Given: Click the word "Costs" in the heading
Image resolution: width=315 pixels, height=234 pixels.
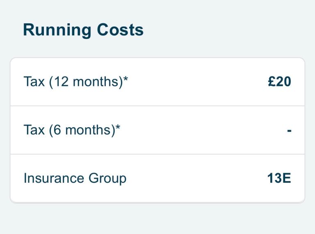Looking at the screenshot, I should pos(120,30).
